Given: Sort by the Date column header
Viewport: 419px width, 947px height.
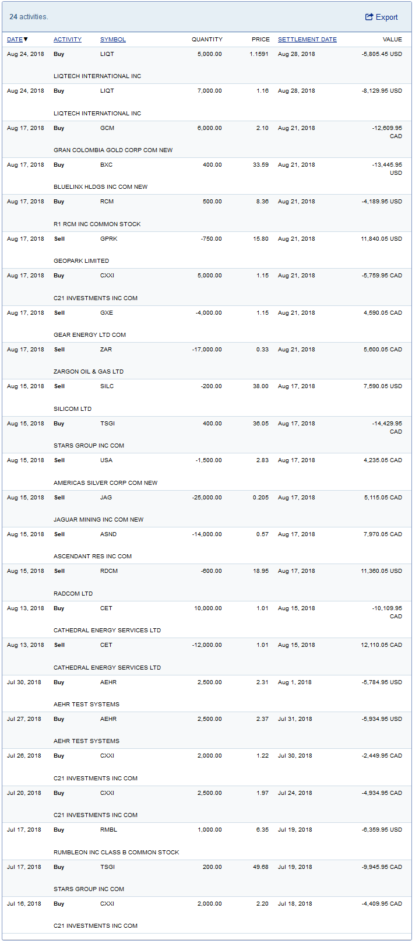Looking at the screenshot, I should (15, 40).
